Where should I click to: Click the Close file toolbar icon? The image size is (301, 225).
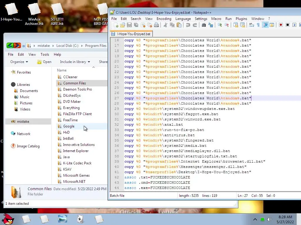pos(143,25)
